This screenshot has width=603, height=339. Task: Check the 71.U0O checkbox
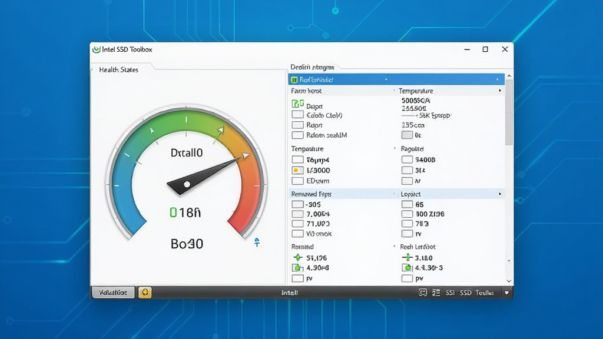tap(297, 224)
